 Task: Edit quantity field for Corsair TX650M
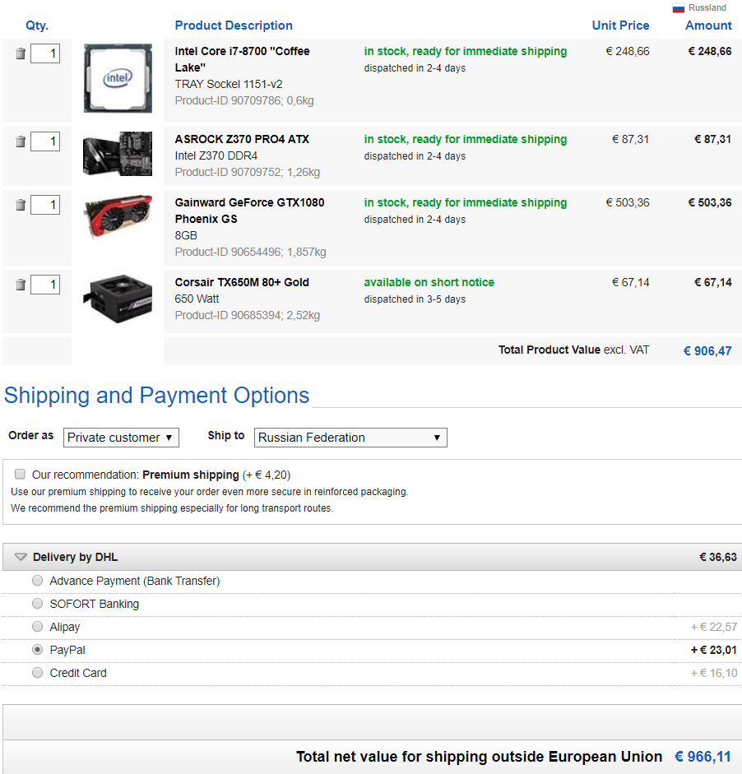pyautogui.click(x=45, y=285)
